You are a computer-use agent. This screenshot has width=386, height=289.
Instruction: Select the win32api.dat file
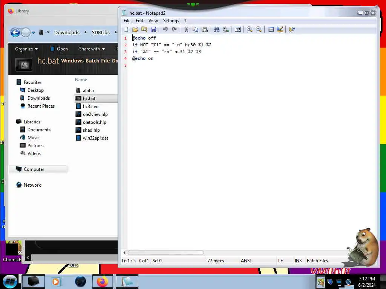click(x=95, y=138)
